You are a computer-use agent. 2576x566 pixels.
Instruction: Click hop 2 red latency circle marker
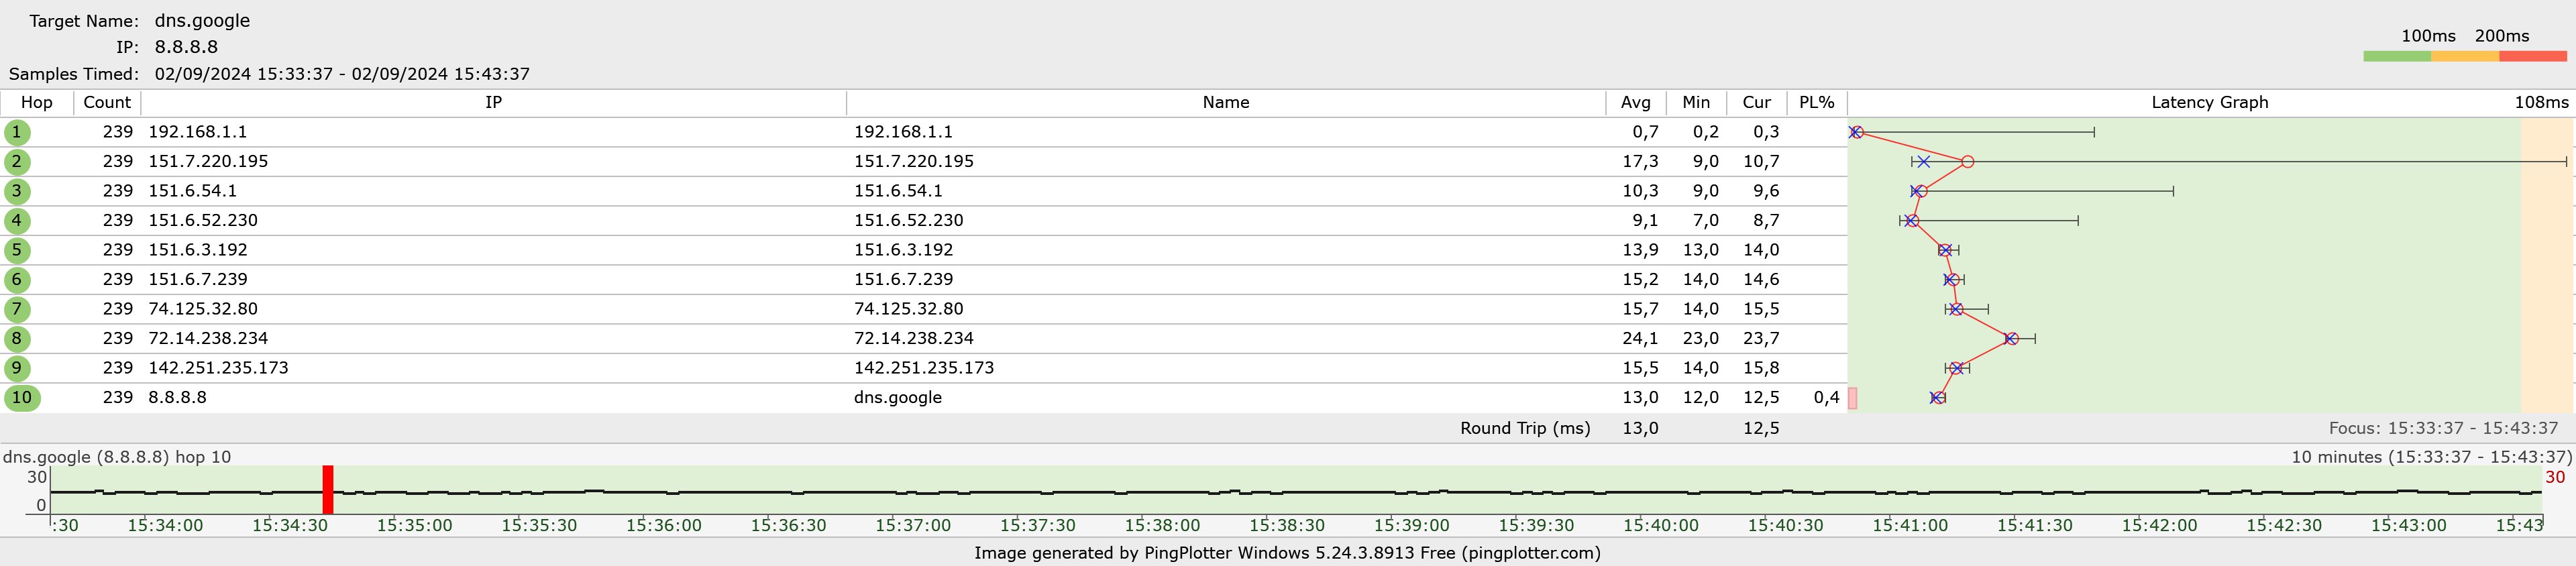(x=1967, y=162)
